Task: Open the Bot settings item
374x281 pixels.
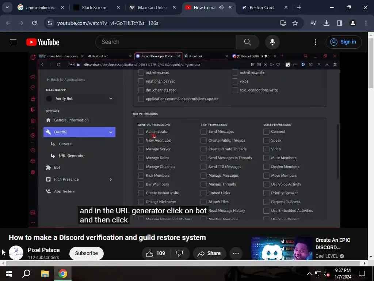Action: (57, 168)
